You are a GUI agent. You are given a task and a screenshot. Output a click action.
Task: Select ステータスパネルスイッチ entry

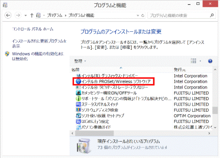point(100,104)
